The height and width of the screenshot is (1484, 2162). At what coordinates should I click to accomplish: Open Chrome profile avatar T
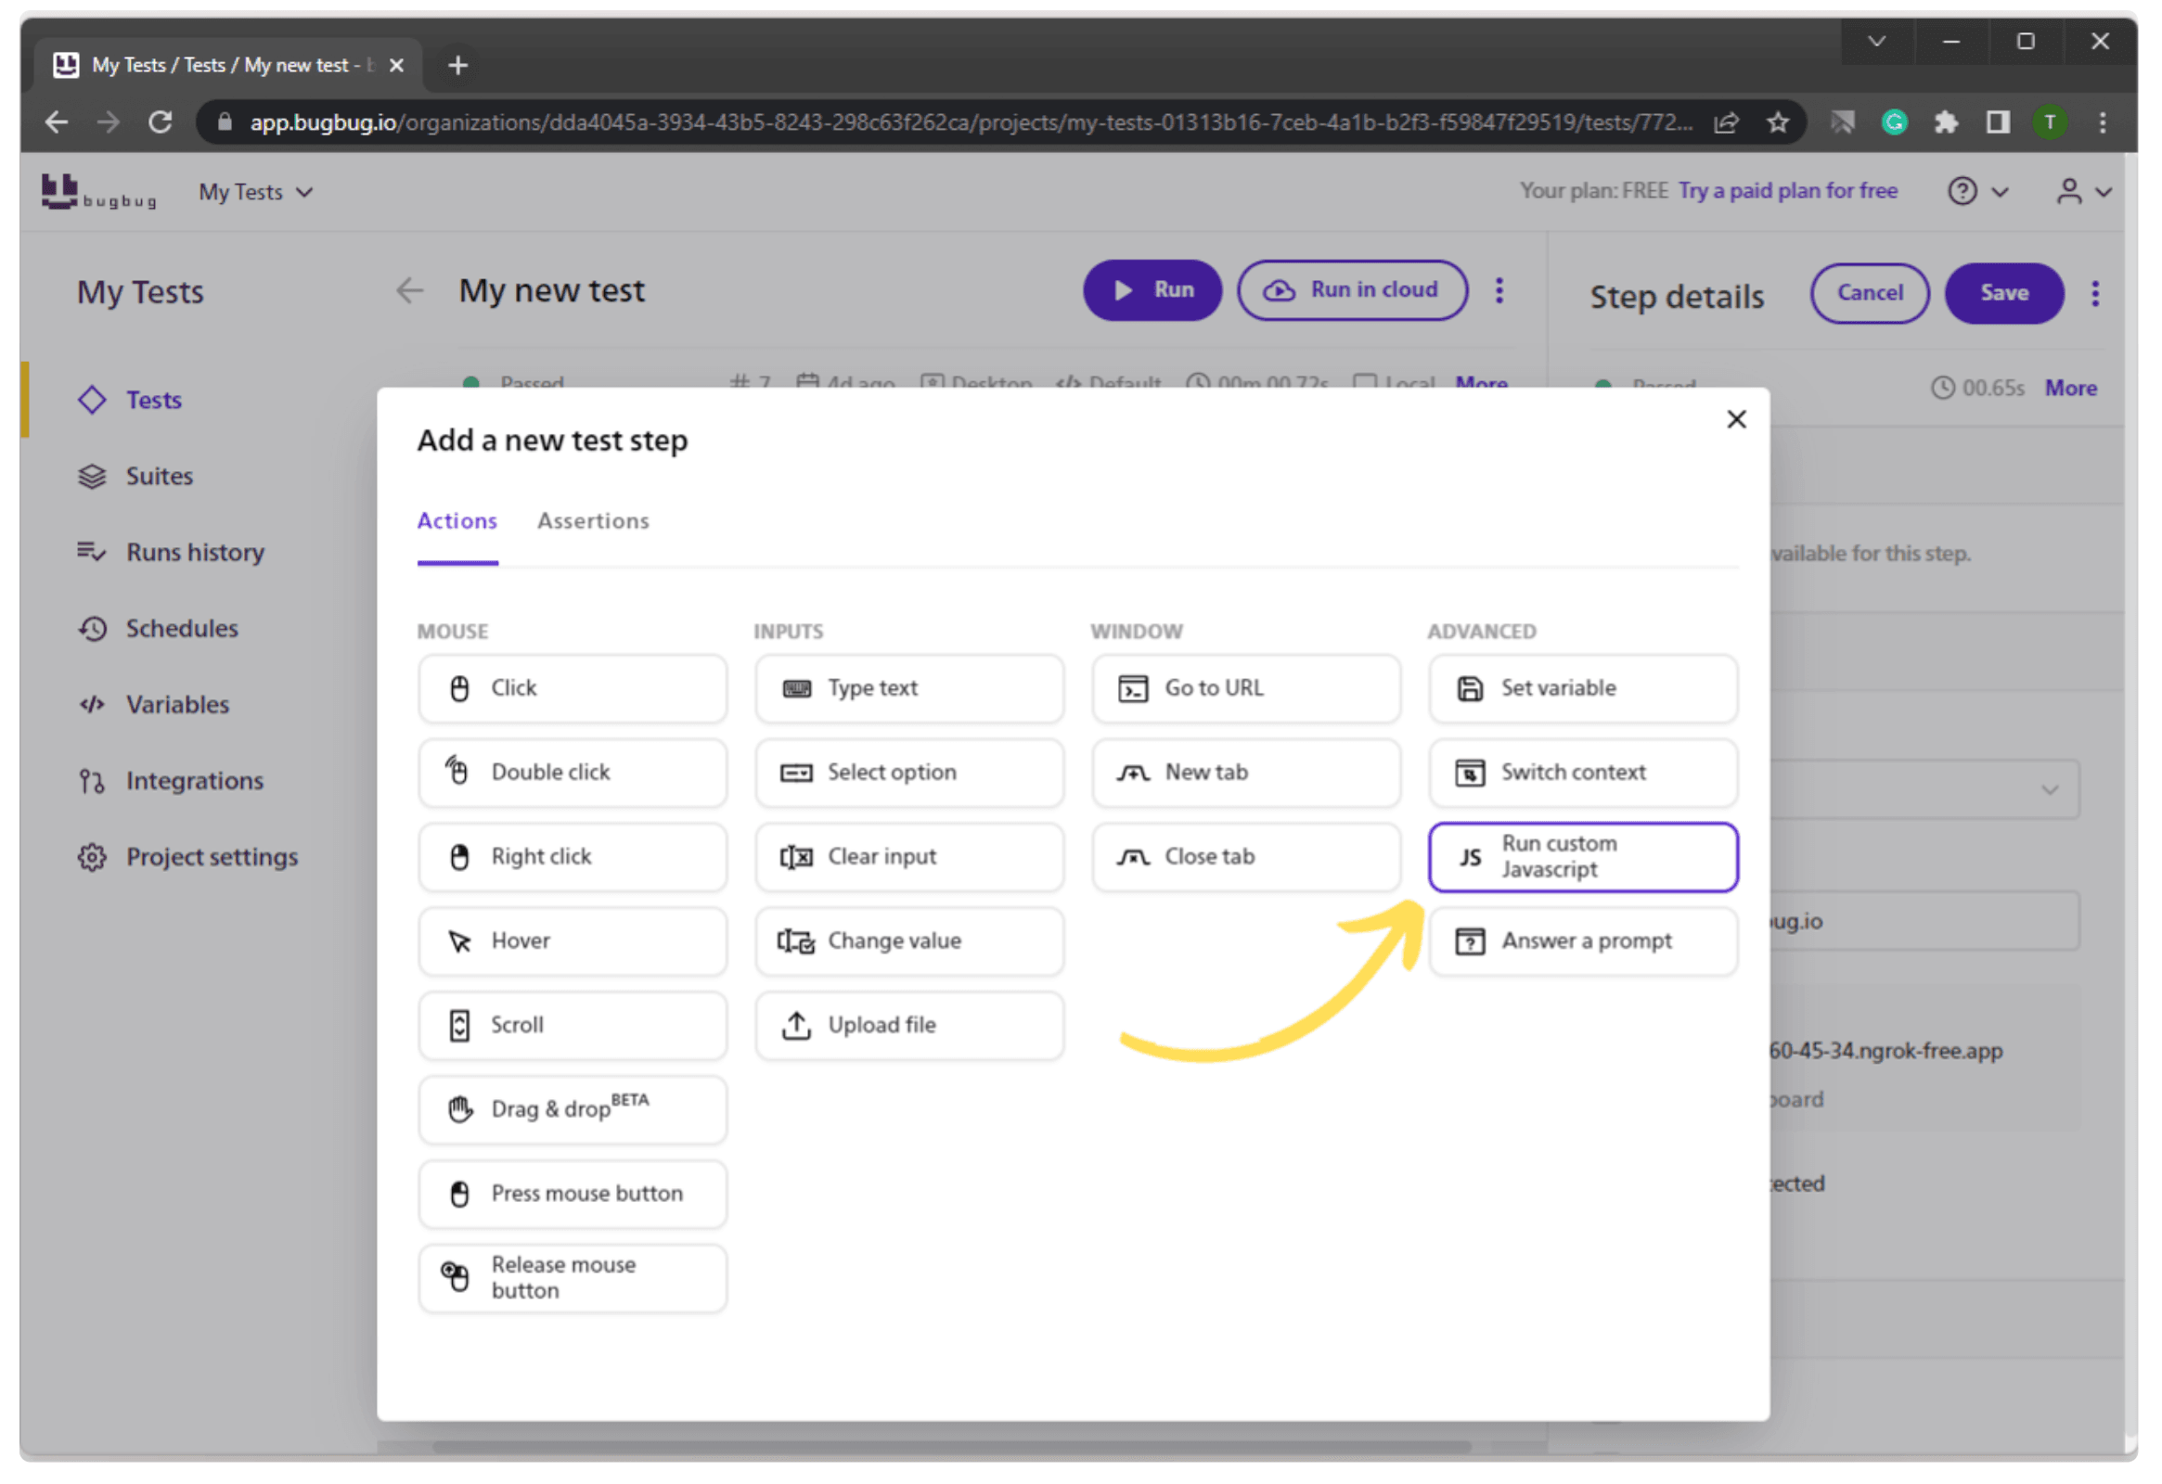2050,122
